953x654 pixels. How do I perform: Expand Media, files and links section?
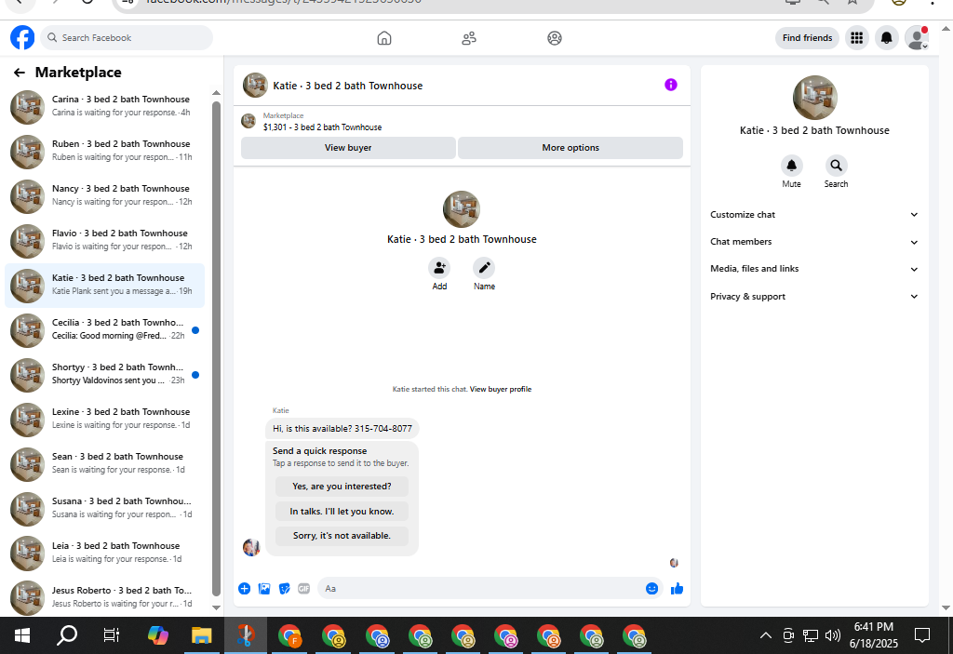click(x=813, y=269)
